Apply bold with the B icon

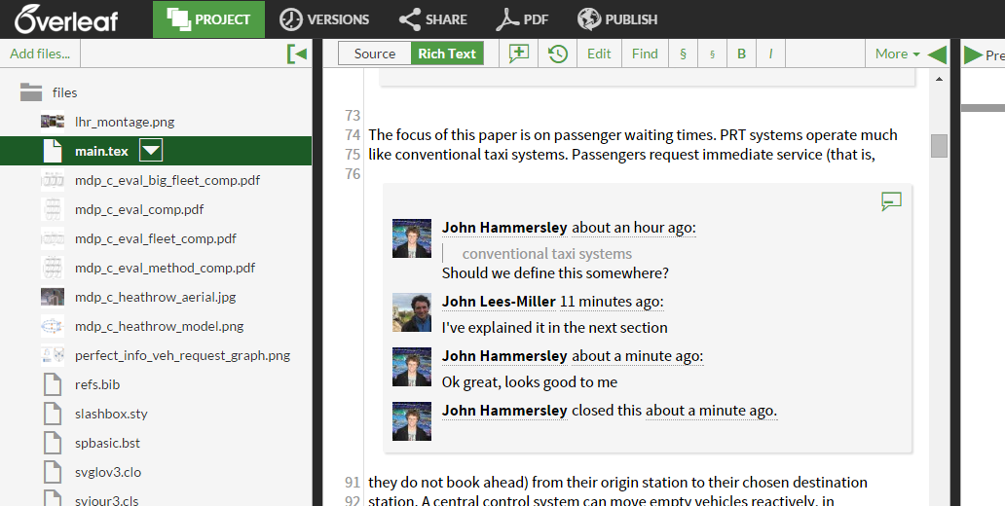[741, 54]
